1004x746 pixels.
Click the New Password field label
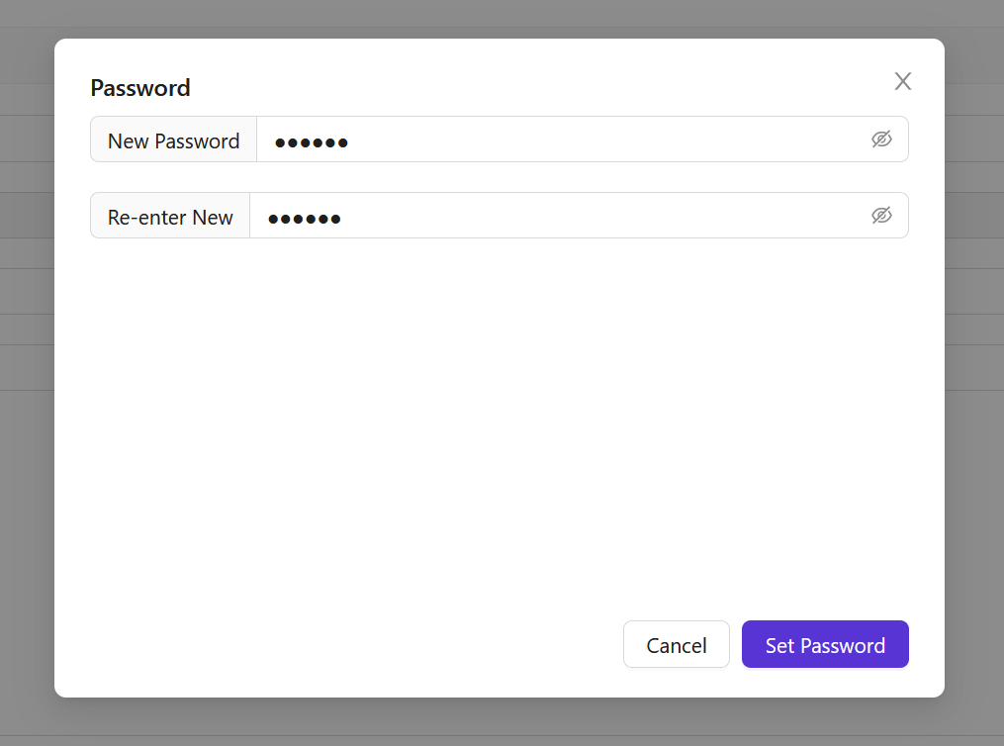point(173,140)
